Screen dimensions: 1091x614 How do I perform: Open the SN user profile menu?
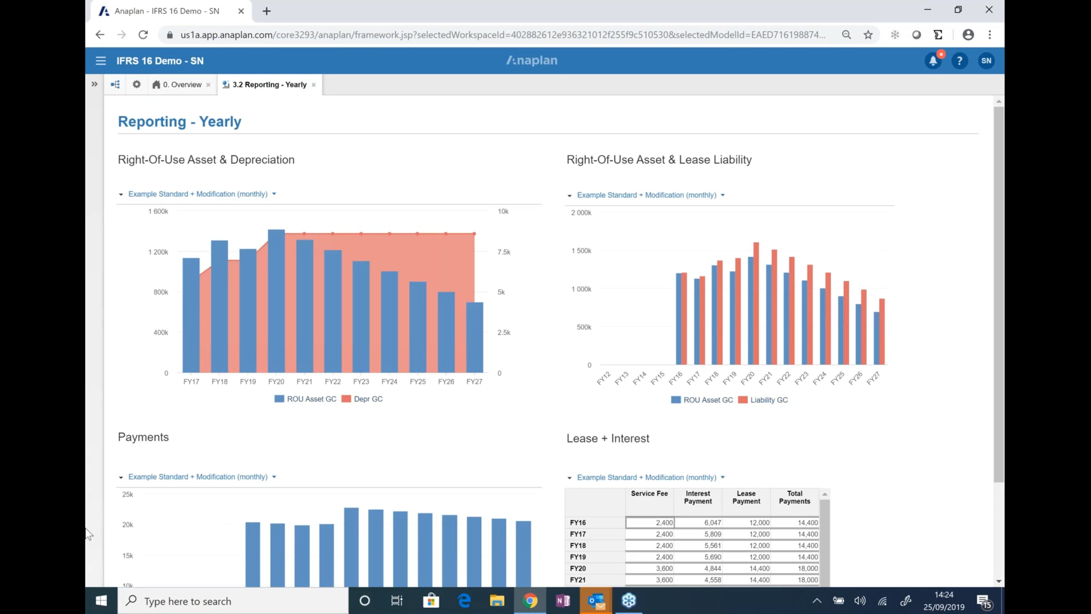tap(986, 60)
